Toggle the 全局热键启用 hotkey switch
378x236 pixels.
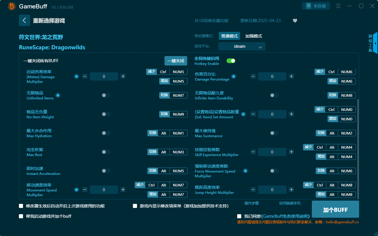pyautogui.click(x=231, y=60)
